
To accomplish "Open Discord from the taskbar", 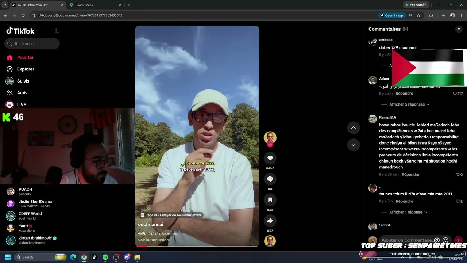I will (127, 257).
